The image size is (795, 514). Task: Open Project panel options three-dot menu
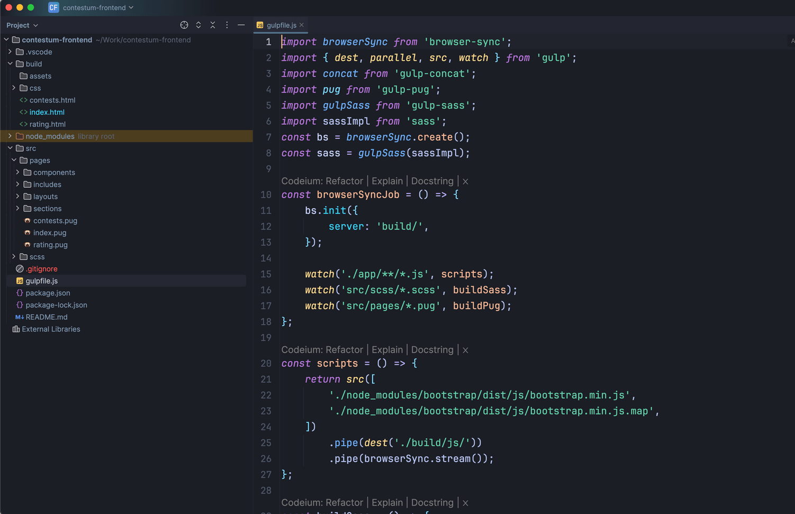point(227,25)
